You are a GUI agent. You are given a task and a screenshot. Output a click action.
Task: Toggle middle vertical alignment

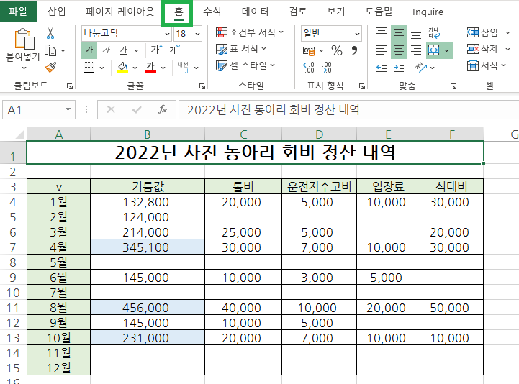coord(399,33)
